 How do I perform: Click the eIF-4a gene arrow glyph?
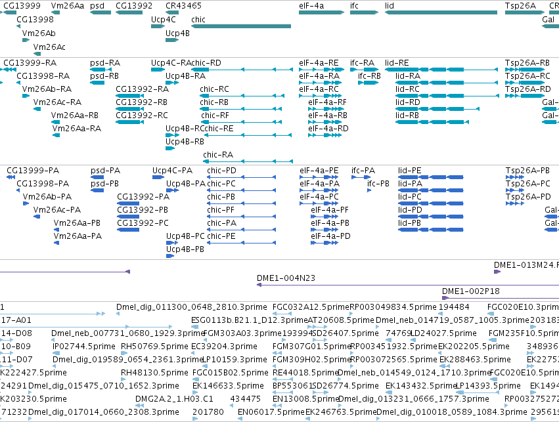point(322,12)
